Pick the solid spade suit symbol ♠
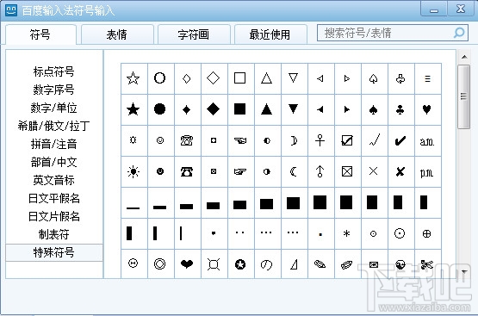Image resolution: width=478 pixels, height=316 pixels. pyautogui.click(x=374, y=109)
